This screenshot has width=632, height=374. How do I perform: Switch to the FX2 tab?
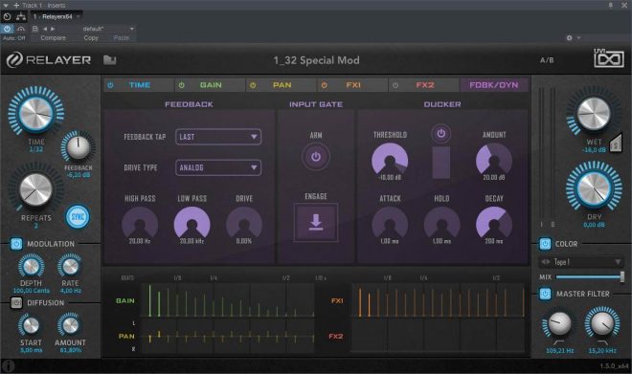pos(424,85)
